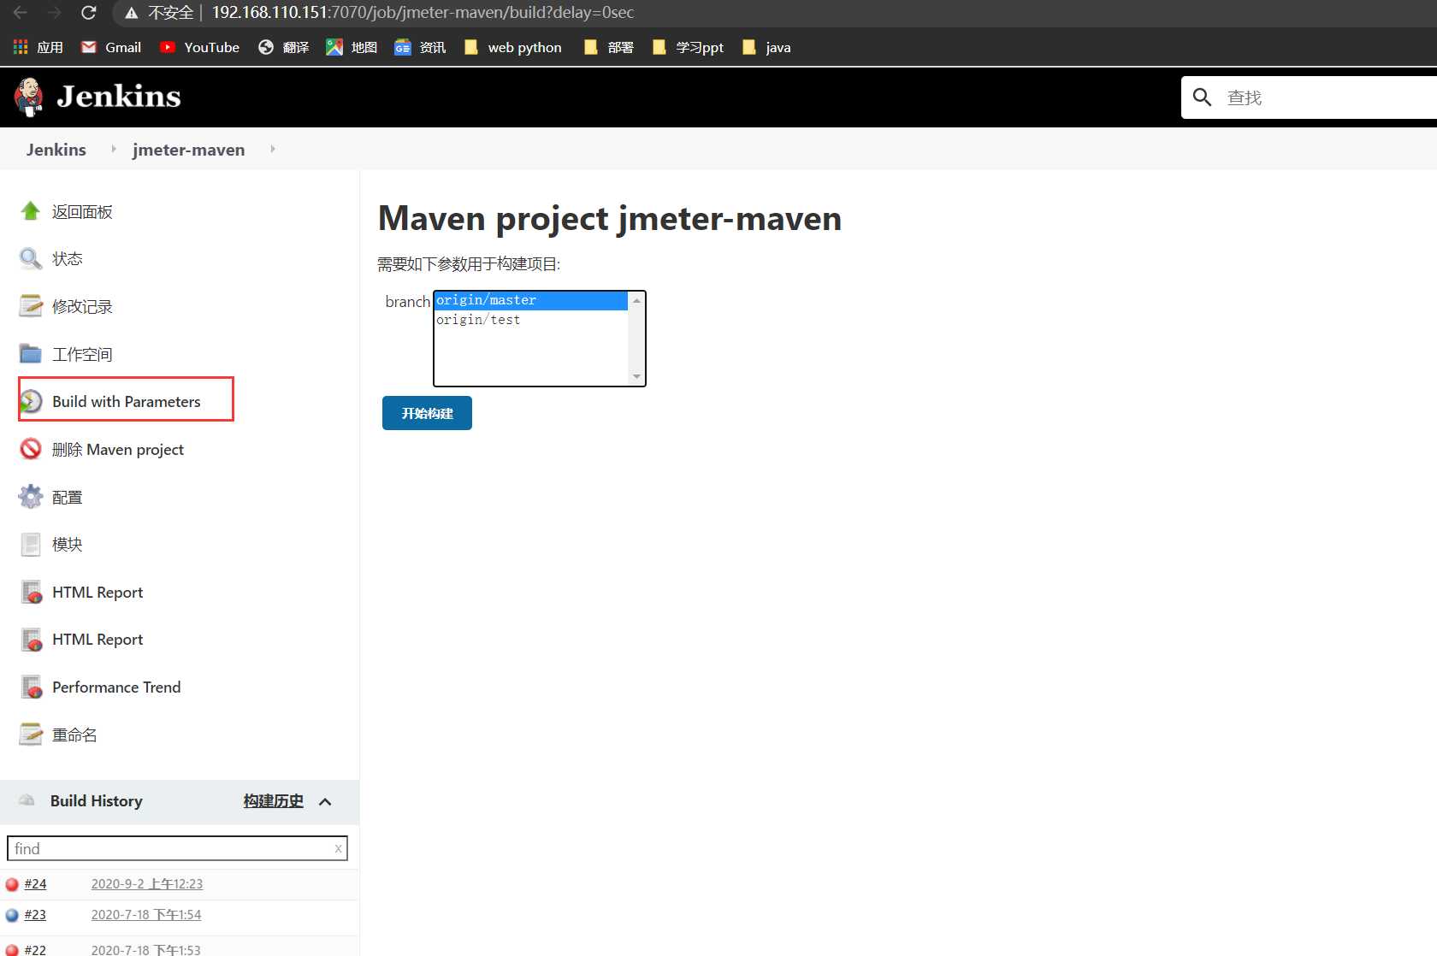Open the 部署 bookmark folder
This screenshot has width=1437, height=956.
tap(608, 47)
